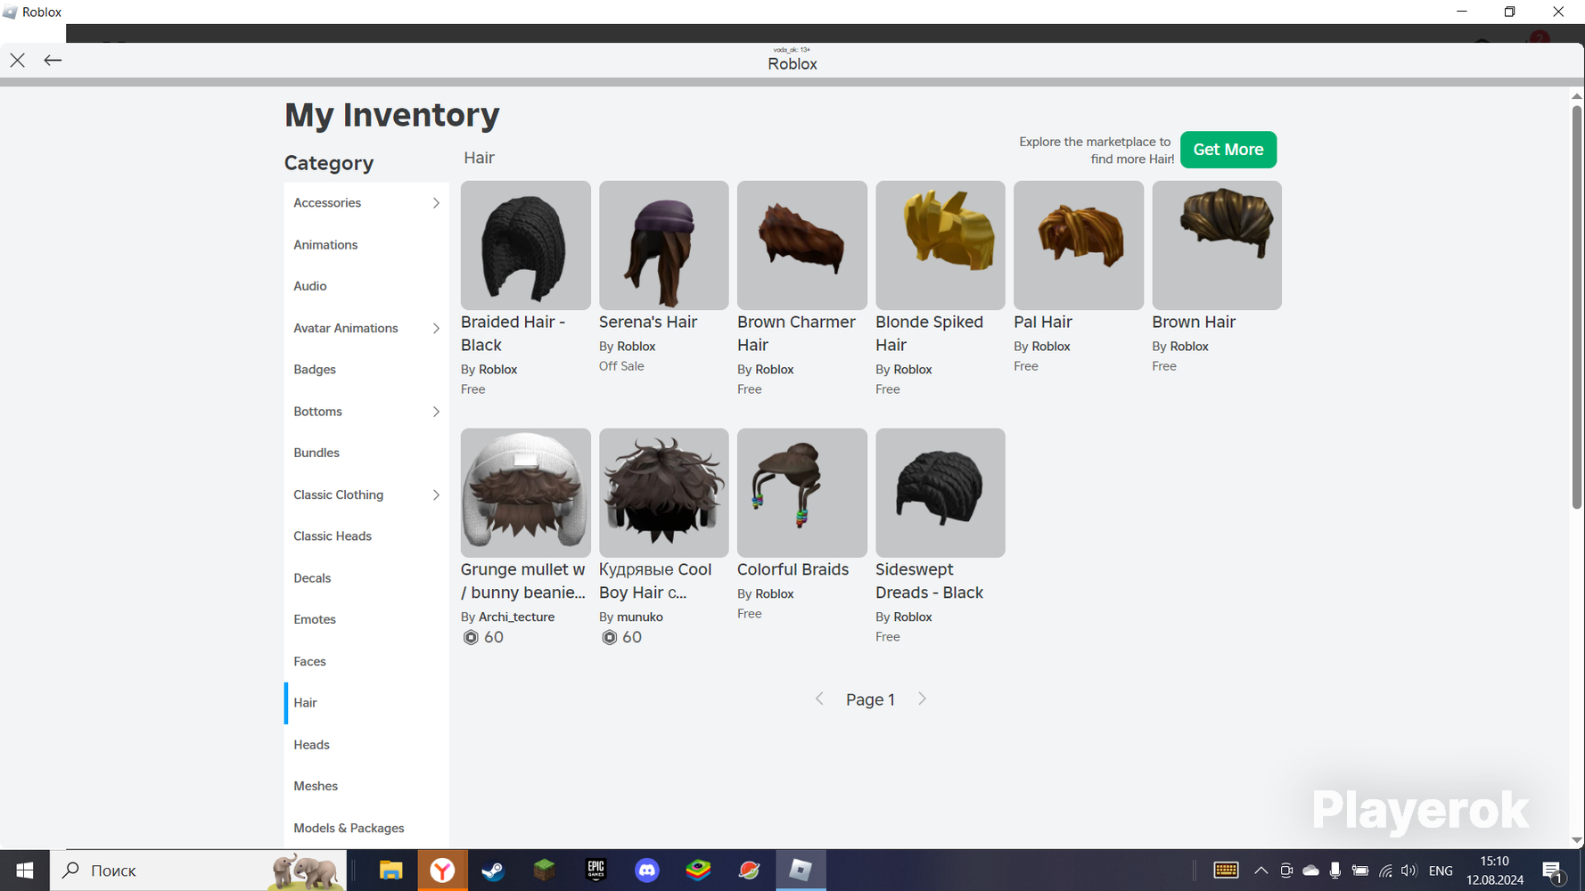This screenshot has height=891, width=1585.
Task: Expand the Bottoms category
Action: (436, 412)
